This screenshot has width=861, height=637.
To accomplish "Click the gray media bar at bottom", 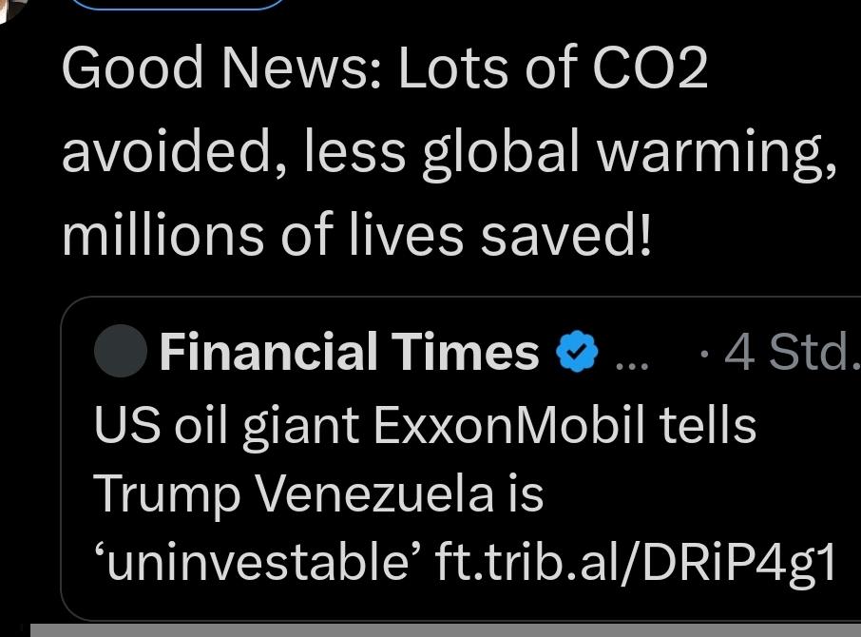I will coord(445,629).
